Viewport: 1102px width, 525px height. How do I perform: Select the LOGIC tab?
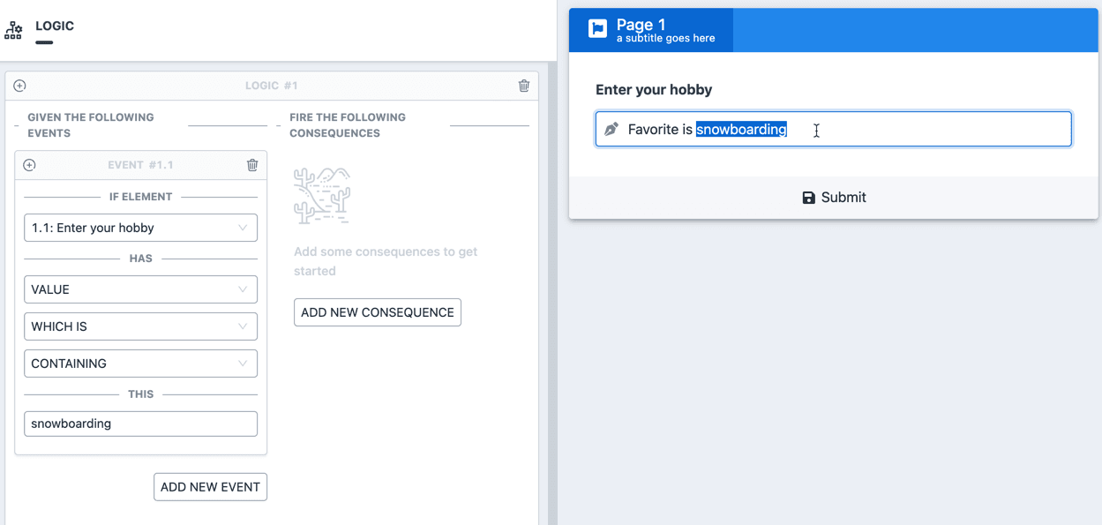tap(54, 26)
